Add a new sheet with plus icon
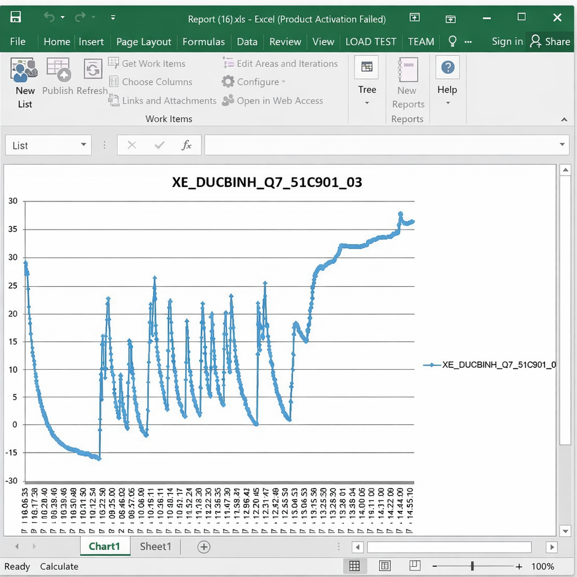577x577 pixels. [x=204, y=546]
